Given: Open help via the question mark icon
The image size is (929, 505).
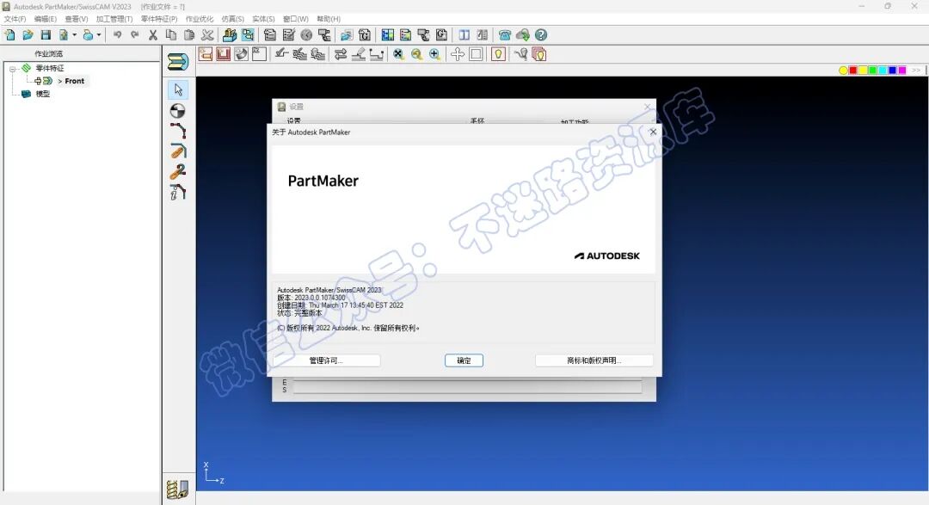Looking at the screenshot, I should (541, 35).
